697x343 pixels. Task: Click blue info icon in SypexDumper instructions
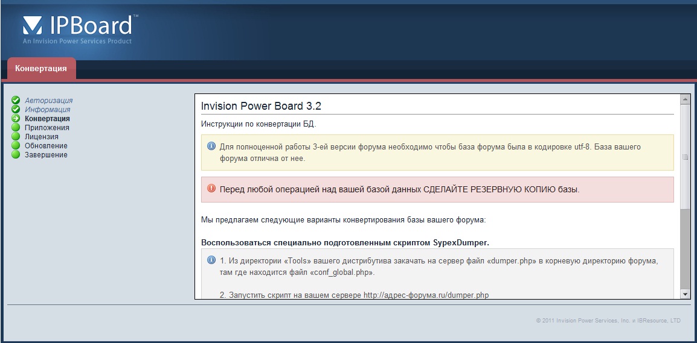tap(211, 260)
